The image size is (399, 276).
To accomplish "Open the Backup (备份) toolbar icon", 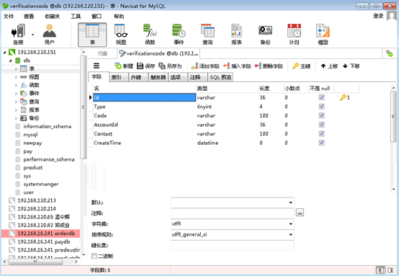I will click(x=266, y=34).
